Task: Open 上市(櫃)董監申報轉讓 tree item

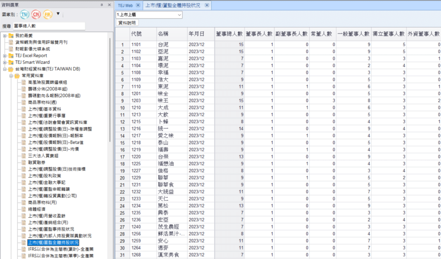Action: [49, 189]
